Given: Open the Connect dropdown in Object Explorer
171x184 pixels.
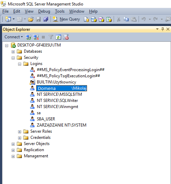Looking at the screenshot, I should click(x=14, y=37).
